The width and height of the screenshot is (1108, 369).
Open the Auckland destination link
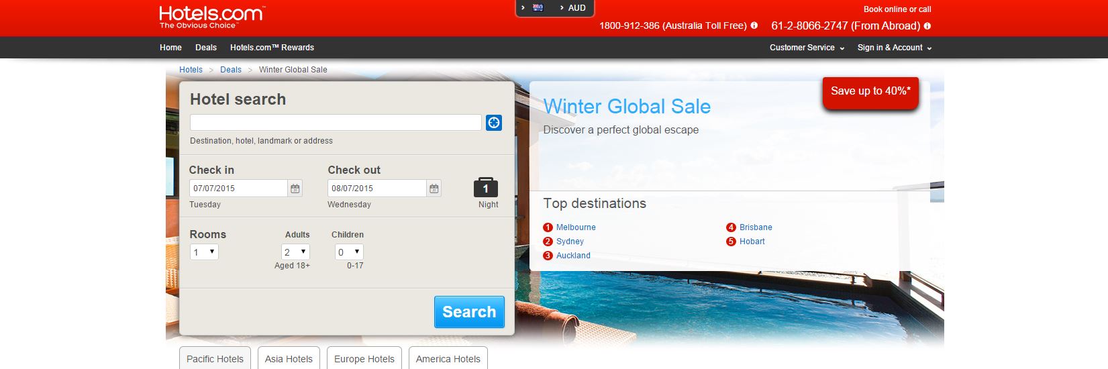[573, 256]
